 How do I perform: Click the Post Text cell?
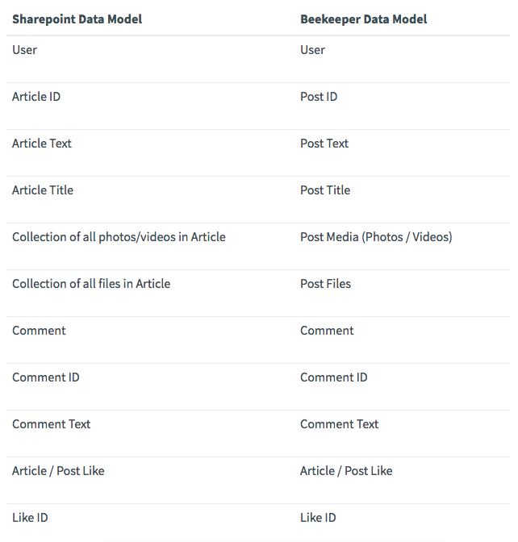coord(324,143)
